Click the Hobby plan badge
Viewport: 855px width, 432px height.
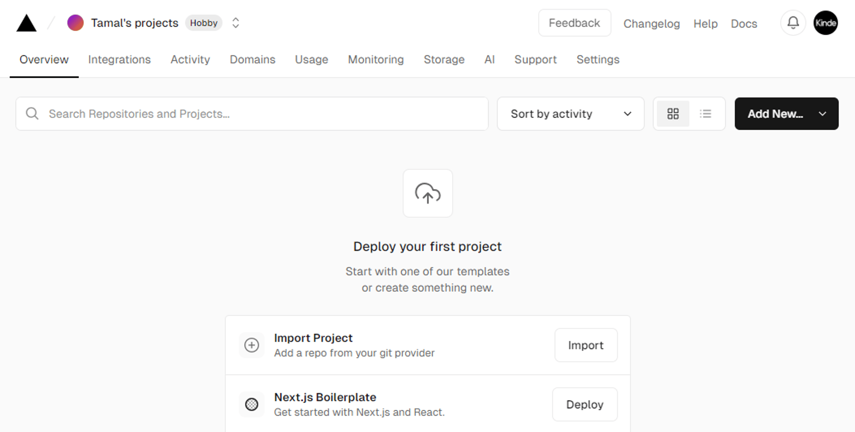tap(204, 23)
